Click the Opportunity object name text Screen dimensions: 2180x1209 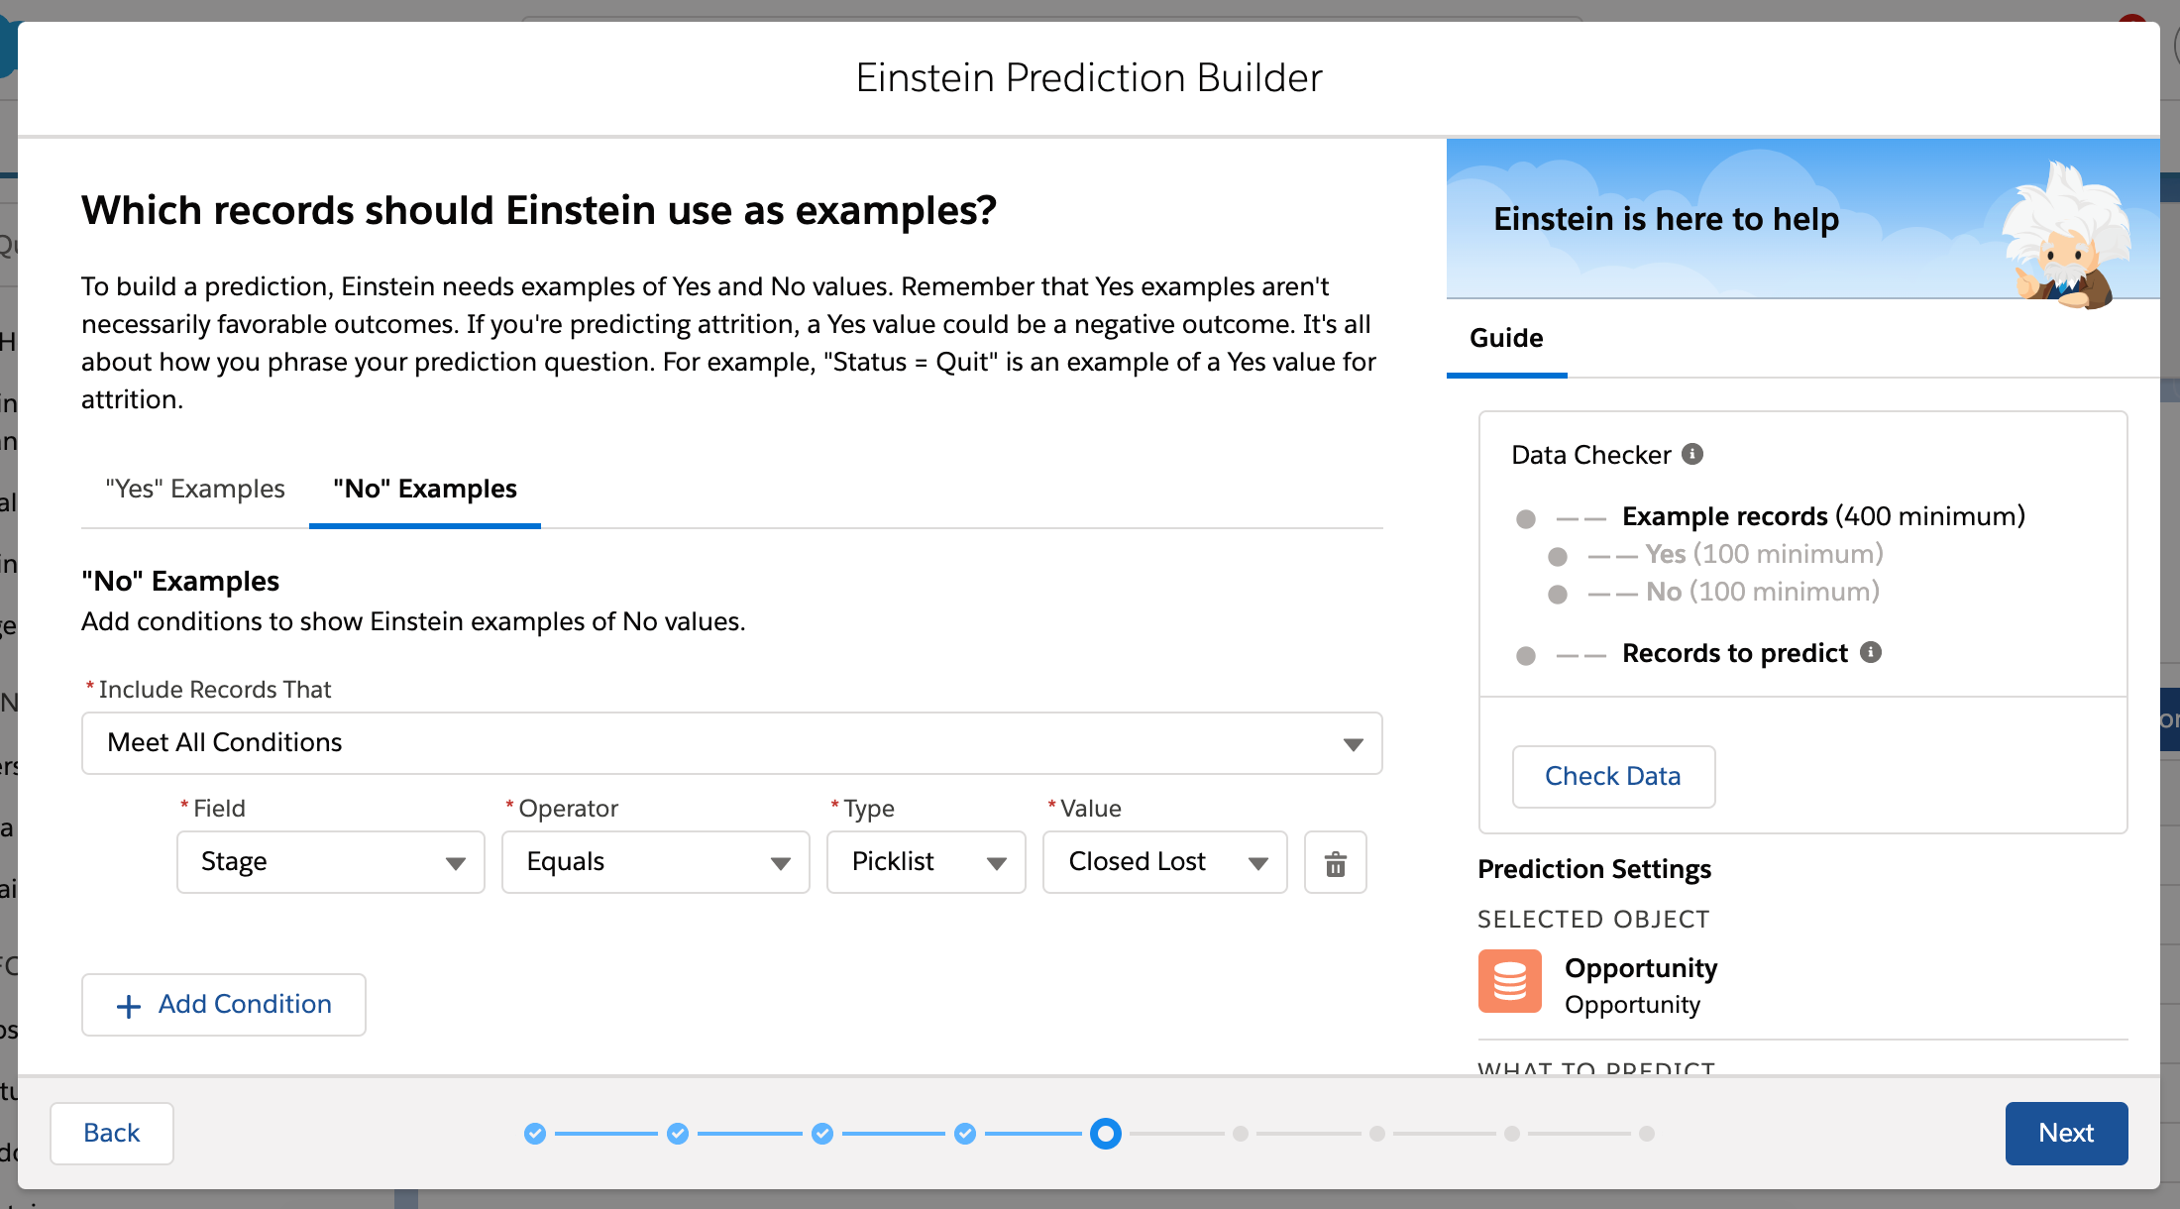coord(1641,968)
